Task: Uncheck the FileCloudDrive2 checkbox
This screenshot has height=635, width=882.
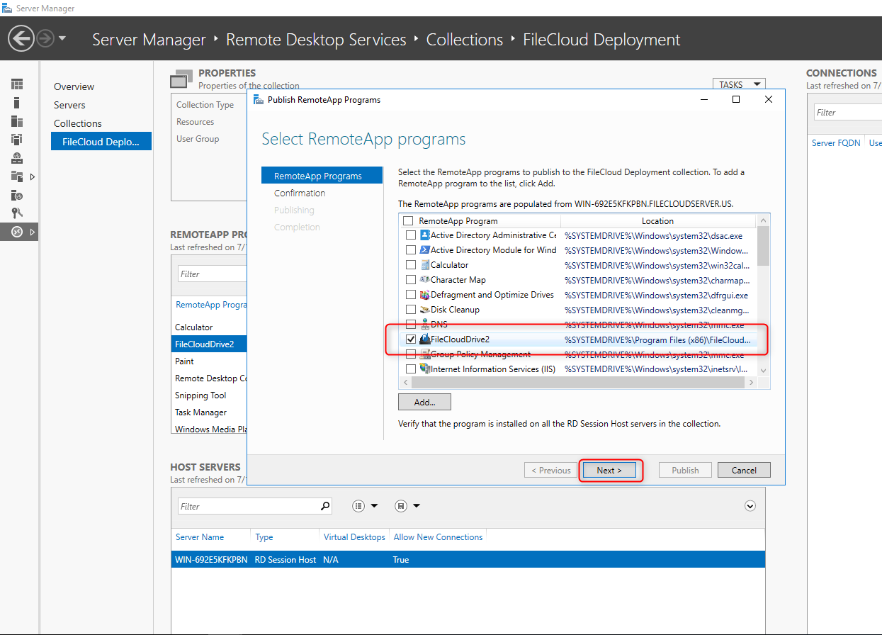Action: click(411, 339)
